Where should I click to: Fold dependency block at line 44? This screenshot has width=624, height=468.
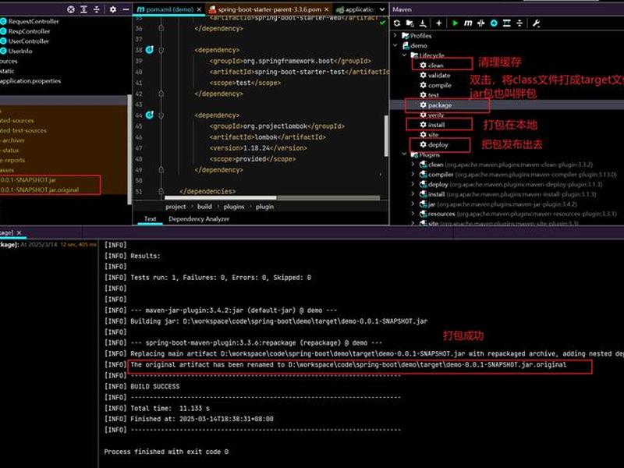click(x=161, y=115)
